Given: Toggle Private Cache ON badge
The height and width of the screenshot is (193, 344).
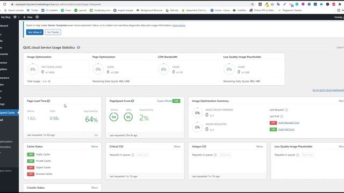Looking at the screenshot, I should click(x=31, y=161).
